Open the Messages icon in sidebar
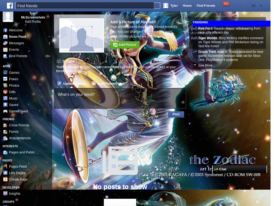This screenshot has height=206, width=274. click(x=5, y=43)
